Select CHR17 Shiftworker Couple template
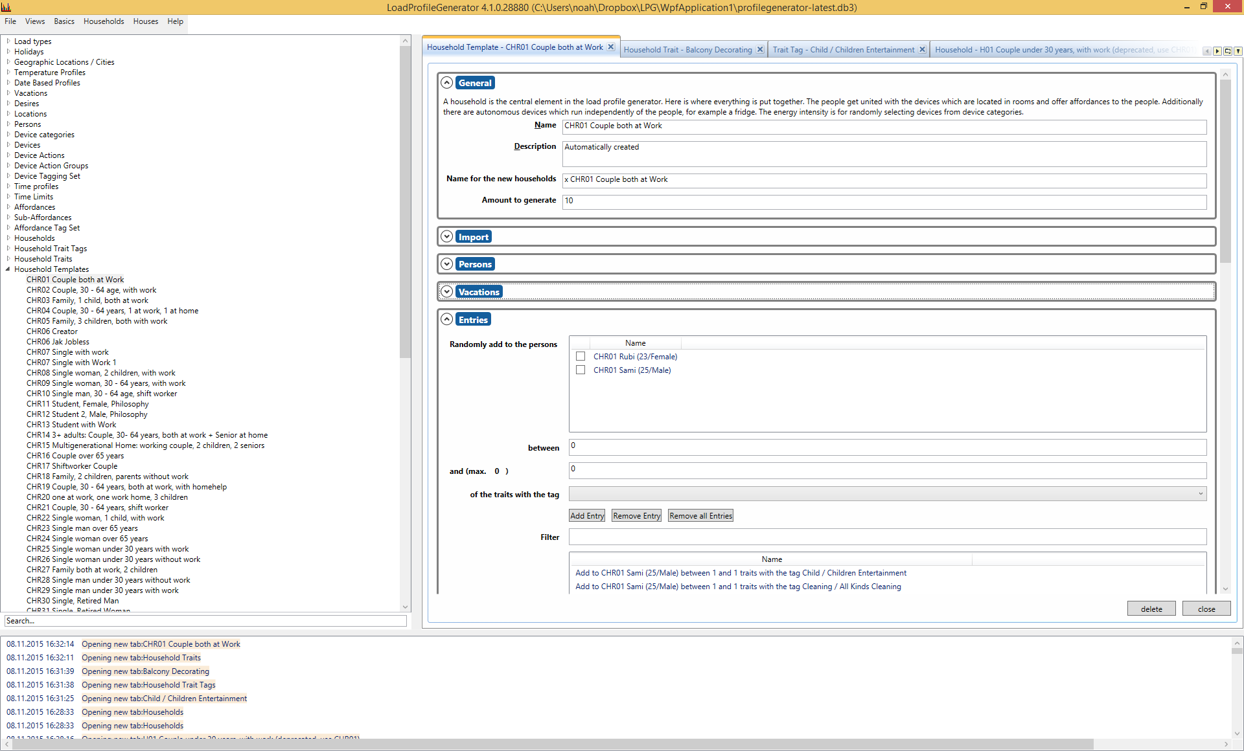 click(72, 466)
